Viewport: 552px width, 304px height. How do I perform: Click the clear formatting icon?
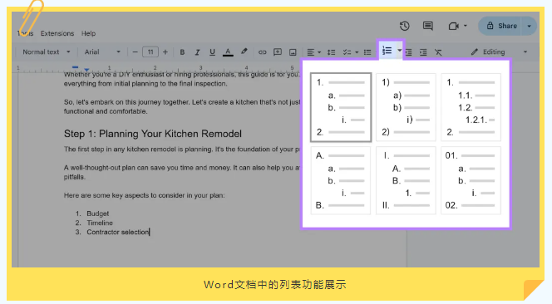[x=438, y=52]
